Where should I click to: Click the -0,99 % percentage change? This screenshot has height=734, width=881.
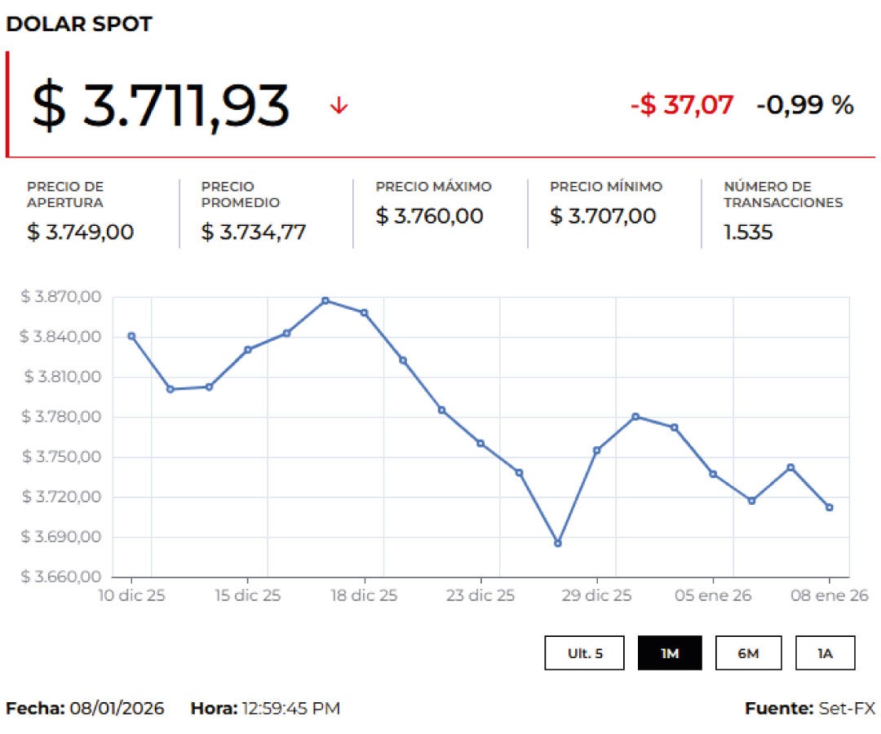click(x=804, y=104)
